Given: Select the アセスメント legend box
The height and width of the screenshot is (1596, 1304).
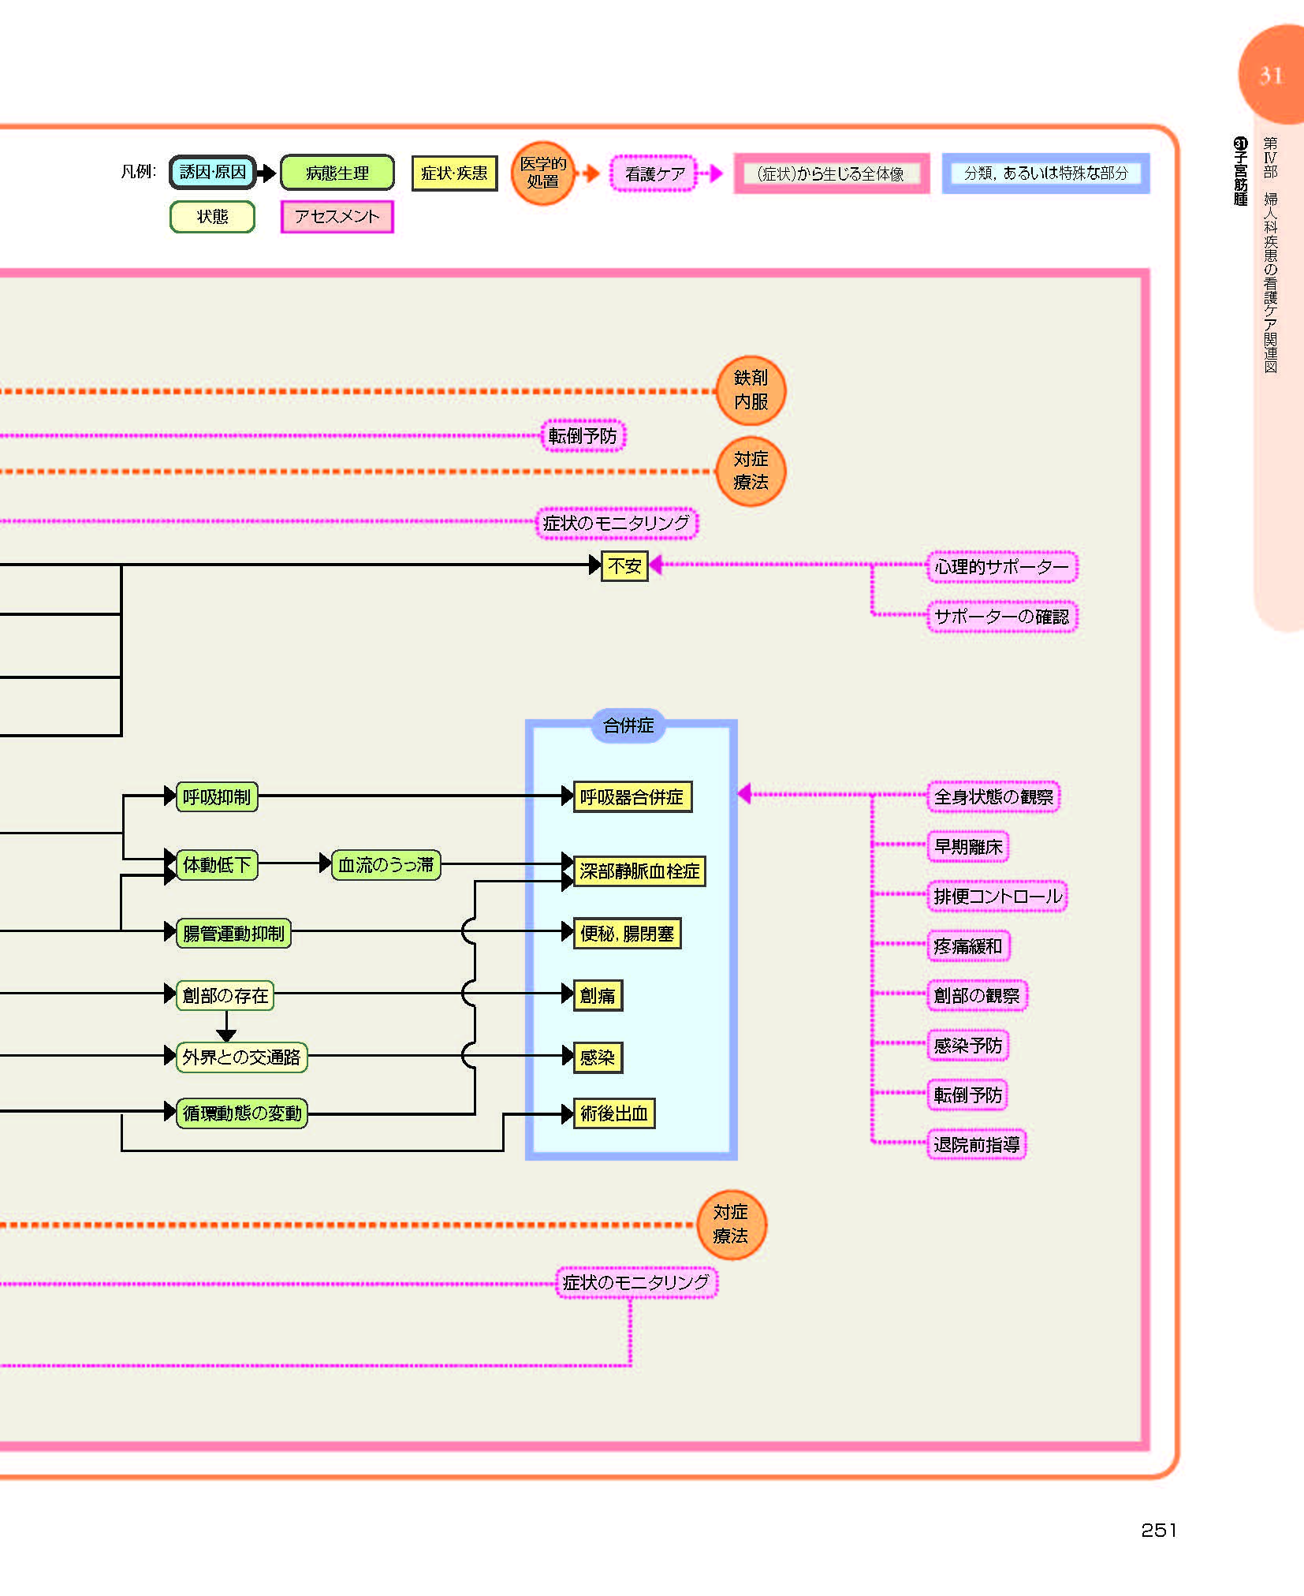Looking at the screenshot, I should [337, 217].
